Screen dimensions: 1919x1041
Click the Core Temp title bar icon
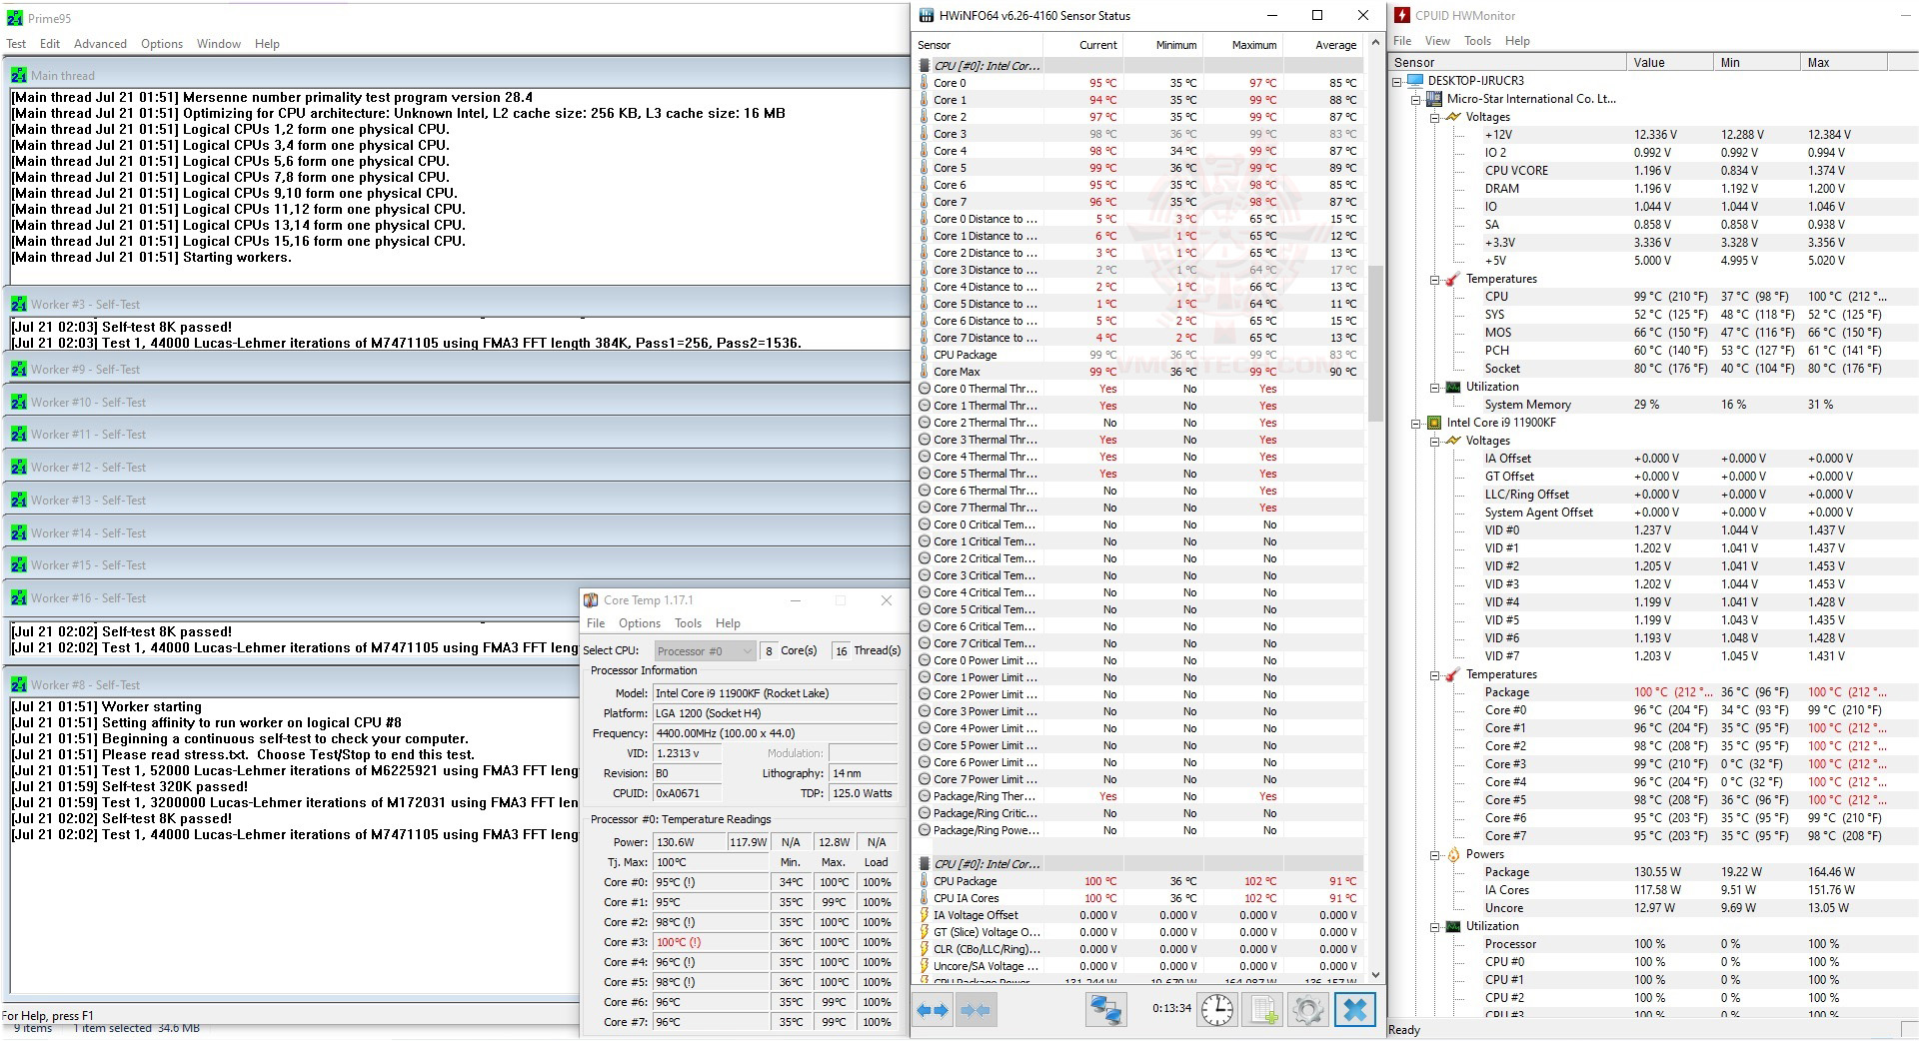tap(591, 600)
